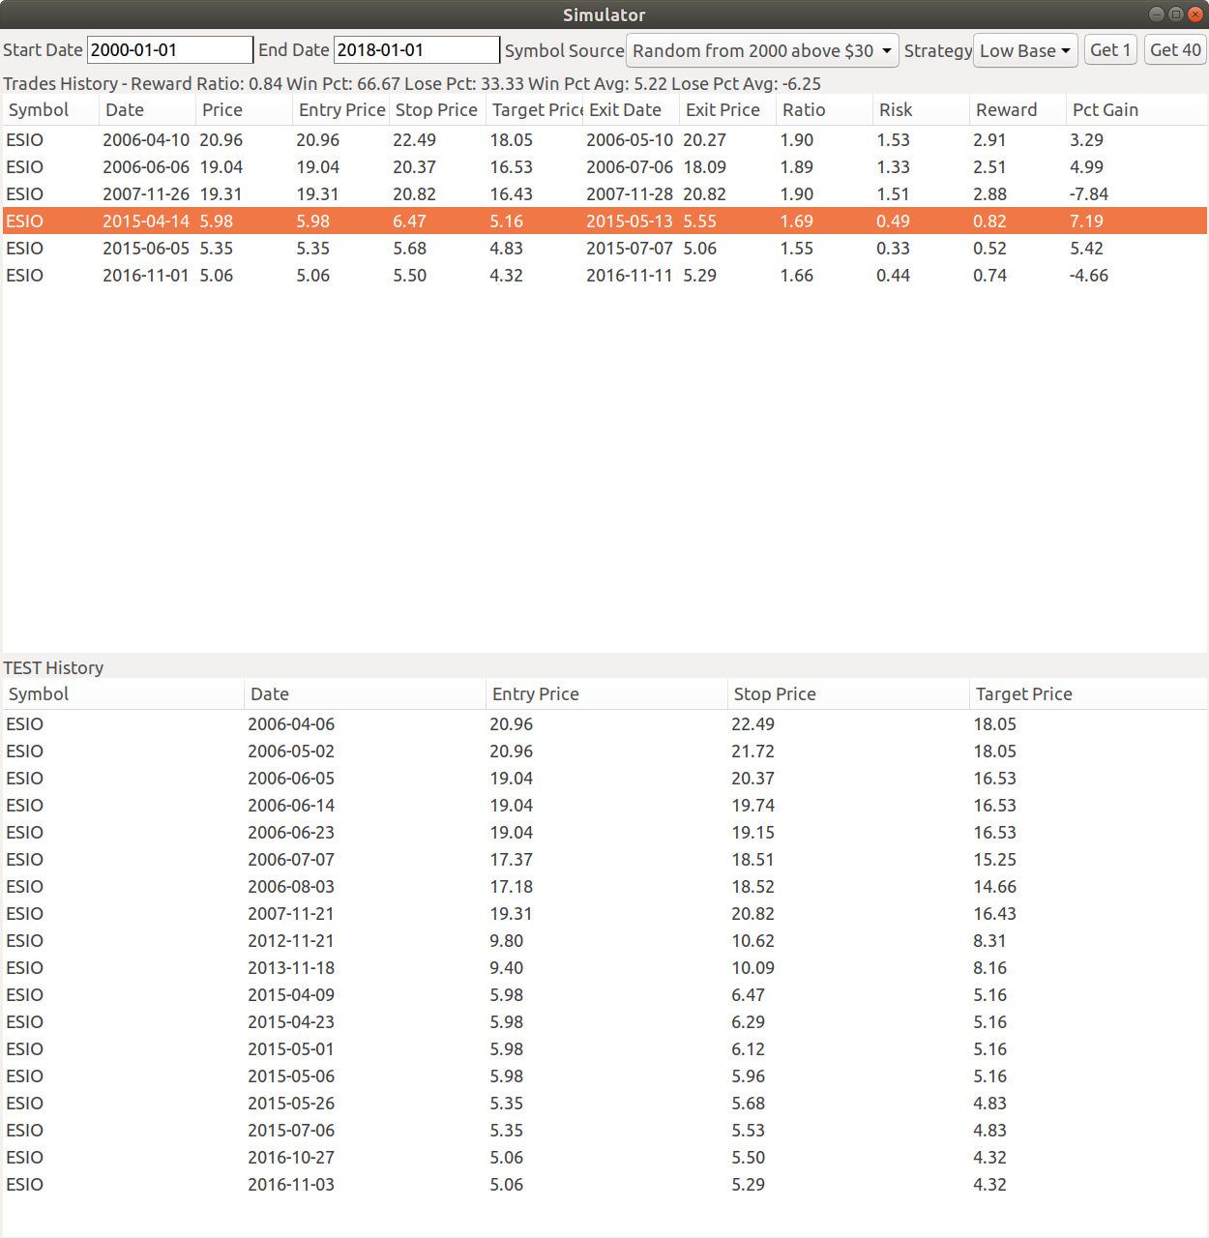Screen dimensions: 1209x1238
Task: Open the Symbol Source dropdown
Action: point(762,50)
